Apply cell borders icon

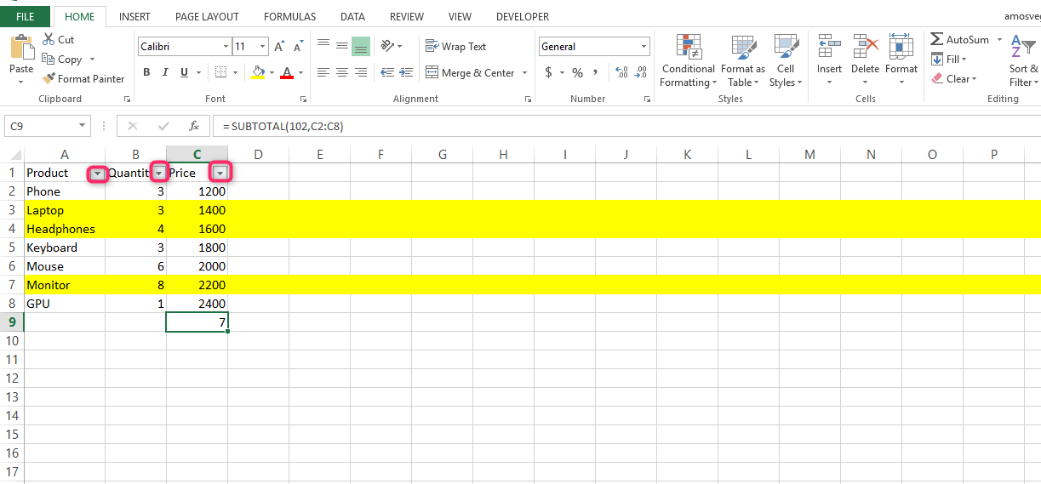click(220, 72)
